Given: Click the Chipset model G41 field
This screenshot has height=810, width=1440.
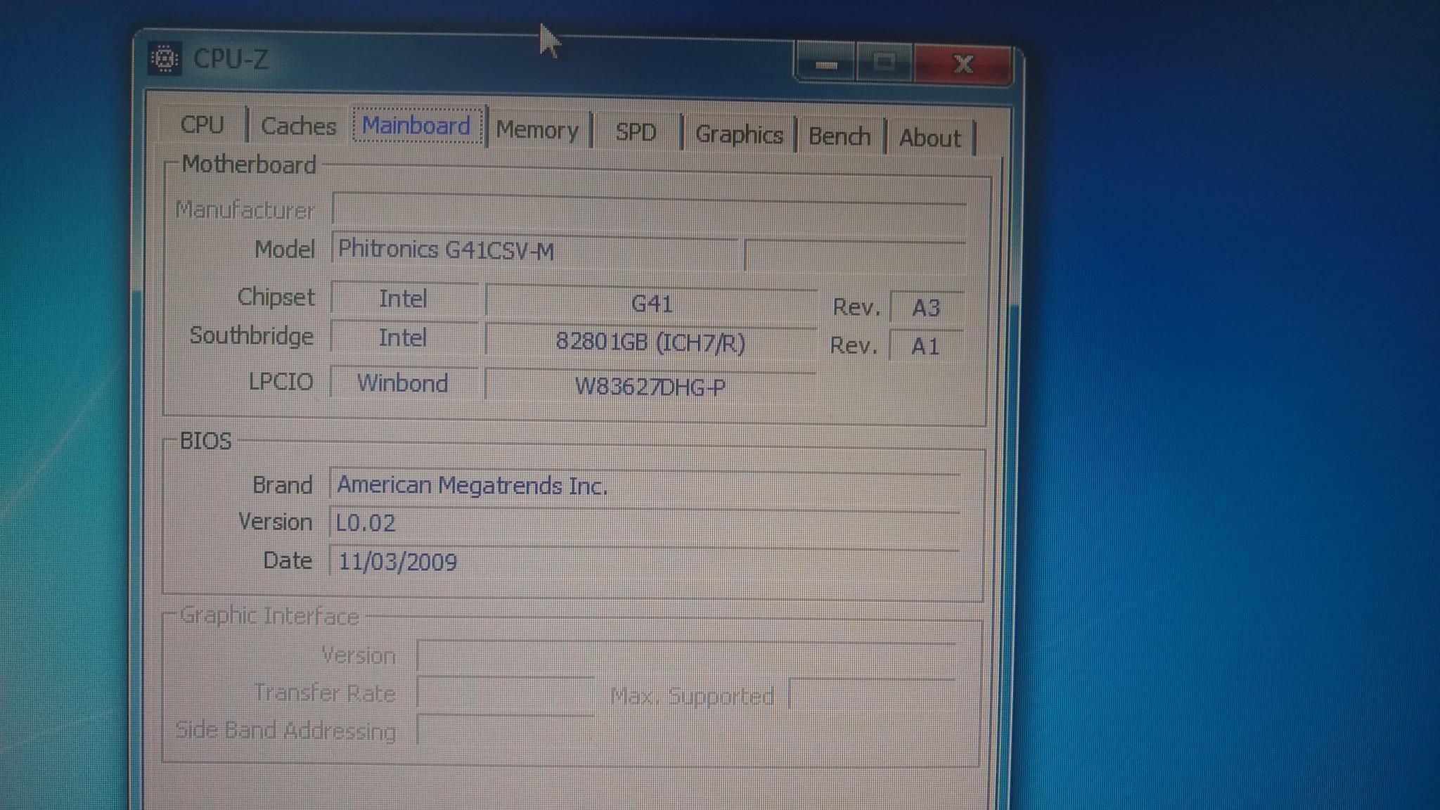Looking at the screenshot, I should pyautogui.click(x=651, y=304).
